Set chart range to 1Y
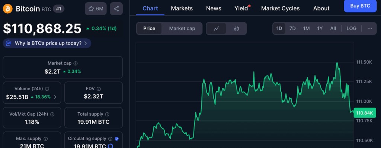The width and height of the screenshot is (381, 148). (x=320, y=29)
